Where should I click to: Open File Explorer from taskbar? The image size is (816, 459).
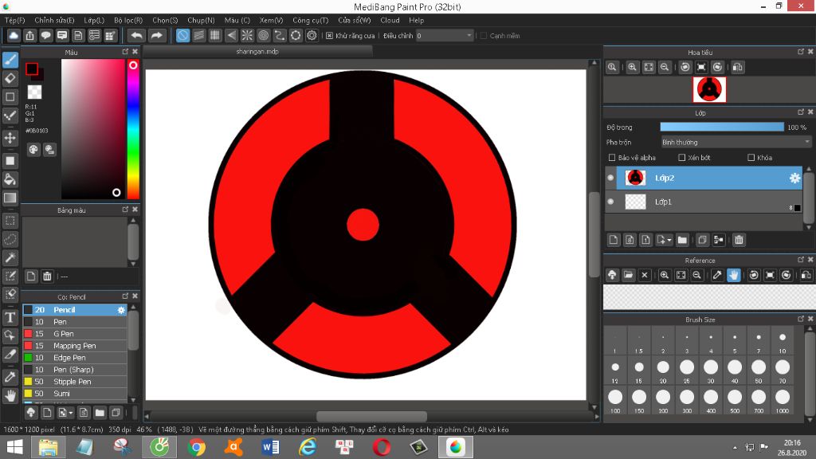[x=48, y=447]
